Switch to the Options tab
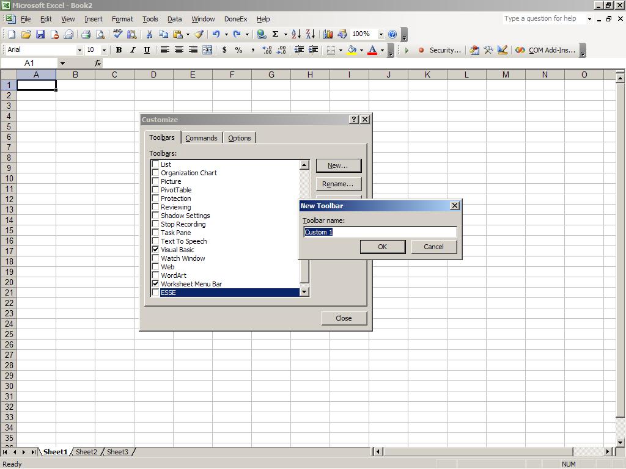The height and width of the screenshot is (469, 626). click(240, 138)
